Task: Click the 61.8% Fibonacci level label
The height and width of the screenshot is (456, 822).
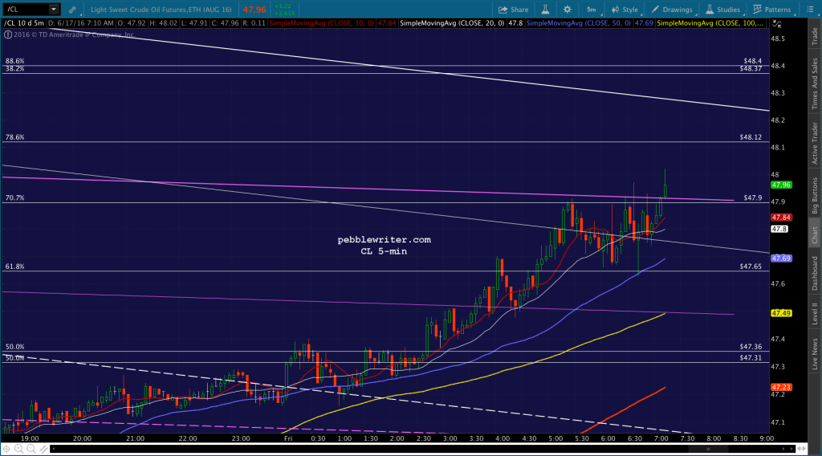Action: click(x=14, y=267)
